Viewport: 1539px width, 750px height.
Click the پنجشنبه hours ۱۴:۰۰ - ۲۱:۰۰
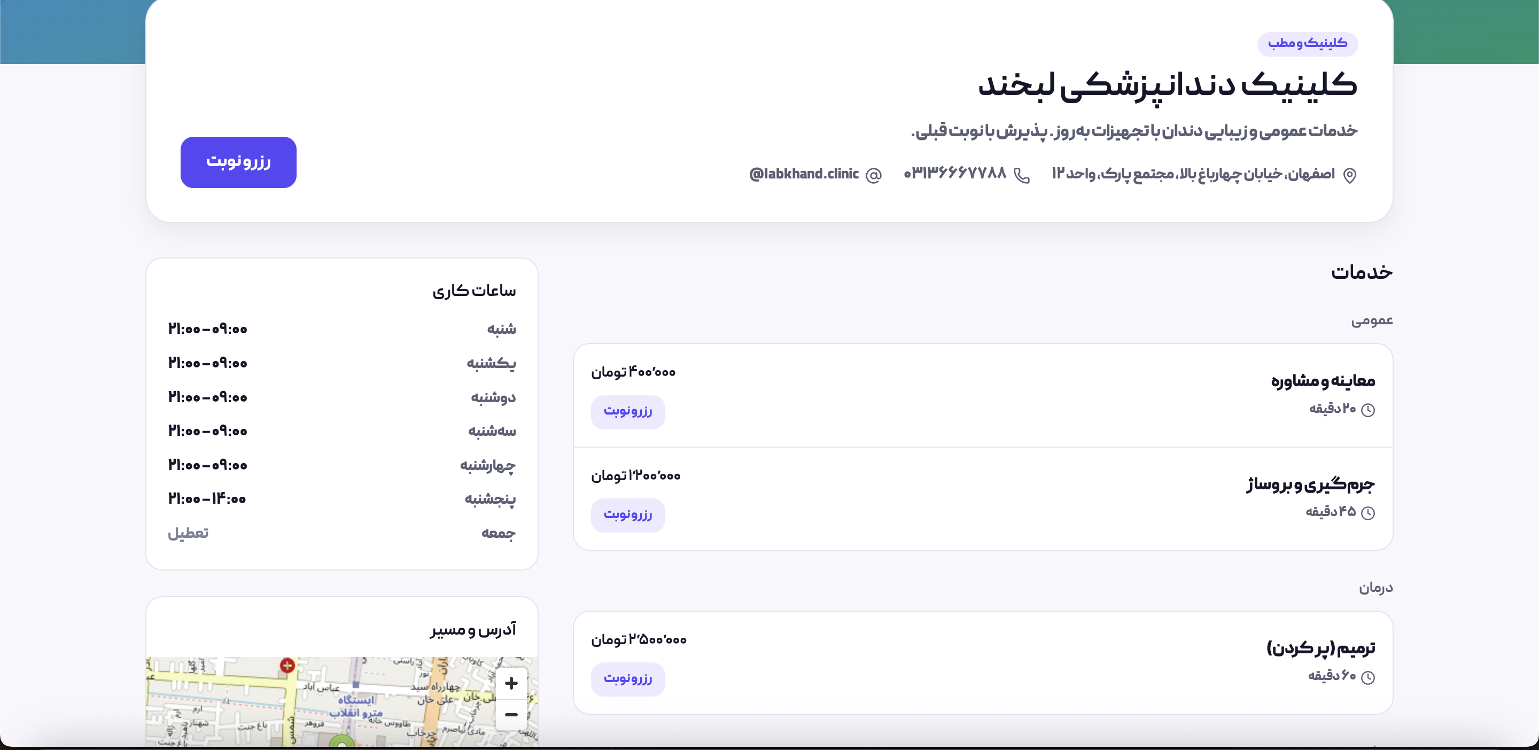point(207,498)
